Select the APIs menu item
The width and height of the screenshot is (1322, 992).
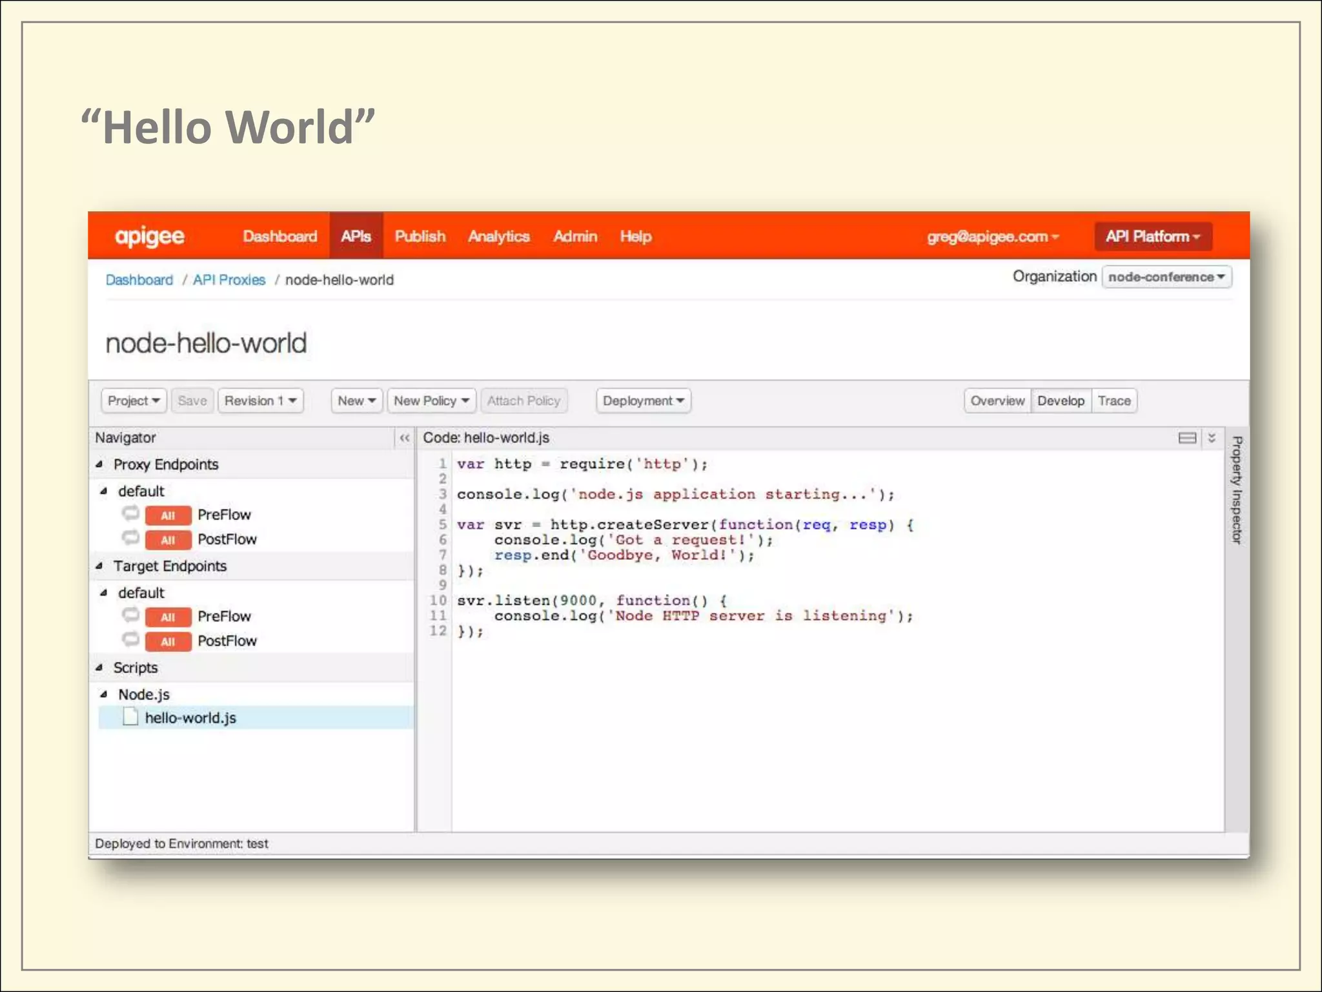(356, 236)
